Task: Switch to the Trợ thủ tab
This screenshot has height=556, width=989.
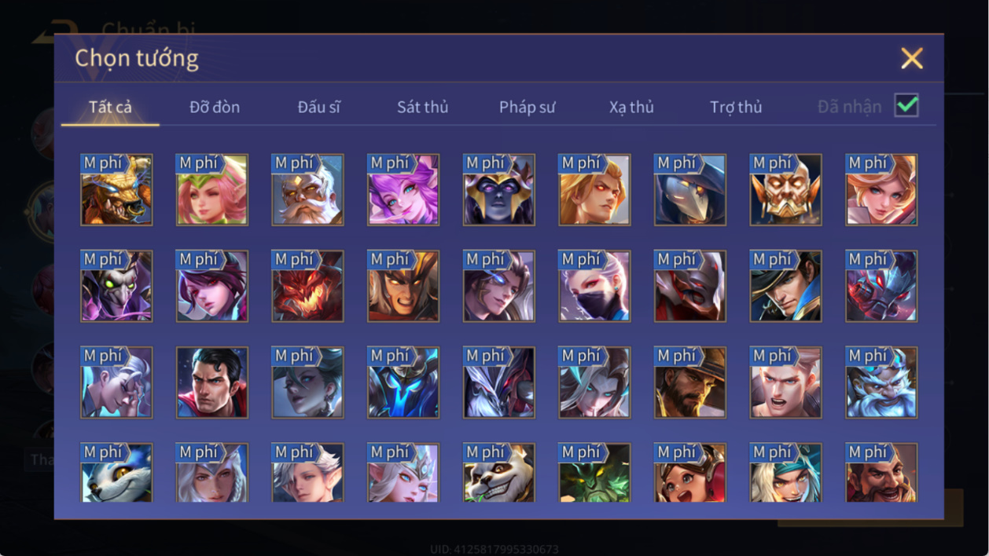Action: (736, 107)
